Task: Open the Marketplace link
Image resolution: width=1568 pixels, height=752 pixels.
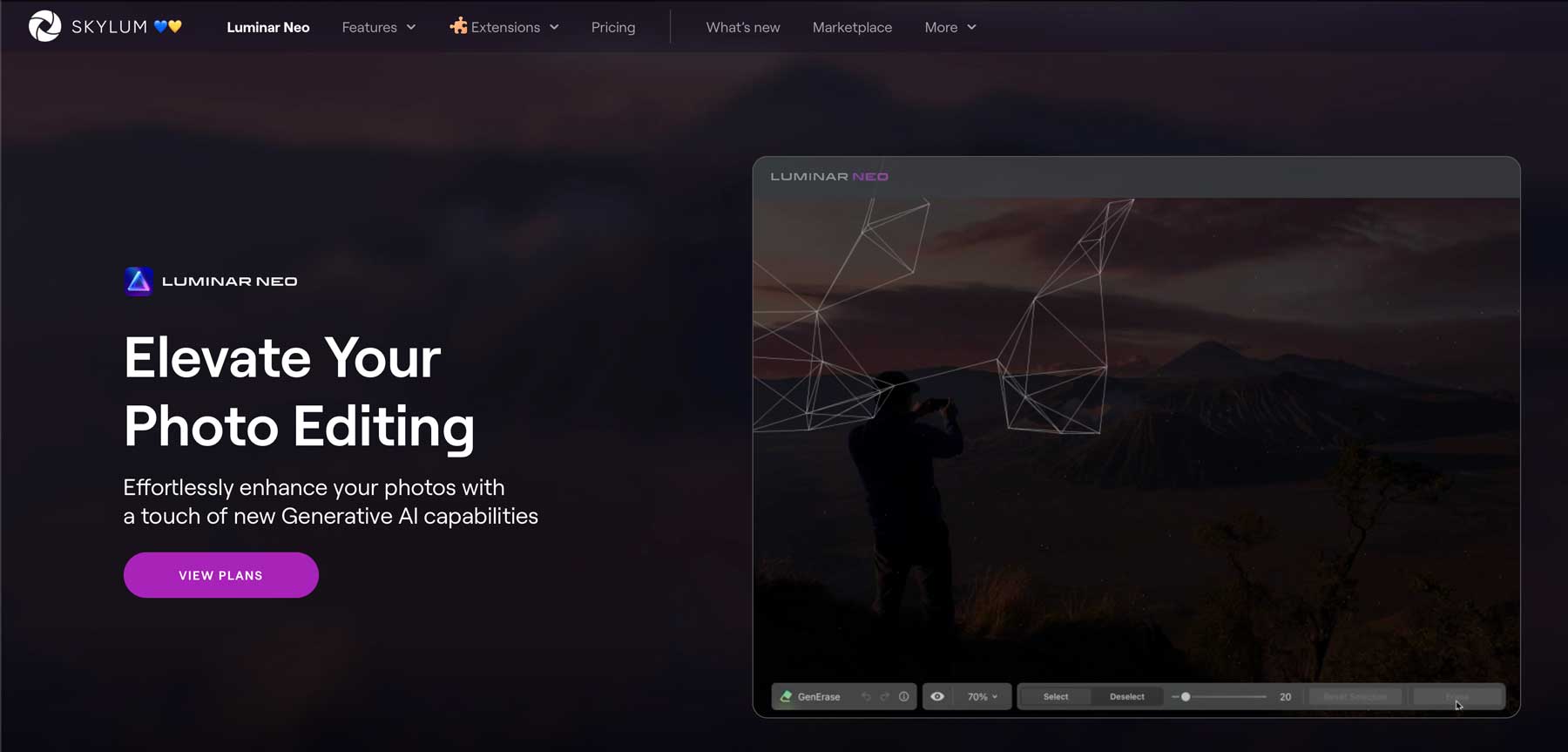Action: (851, 27)
